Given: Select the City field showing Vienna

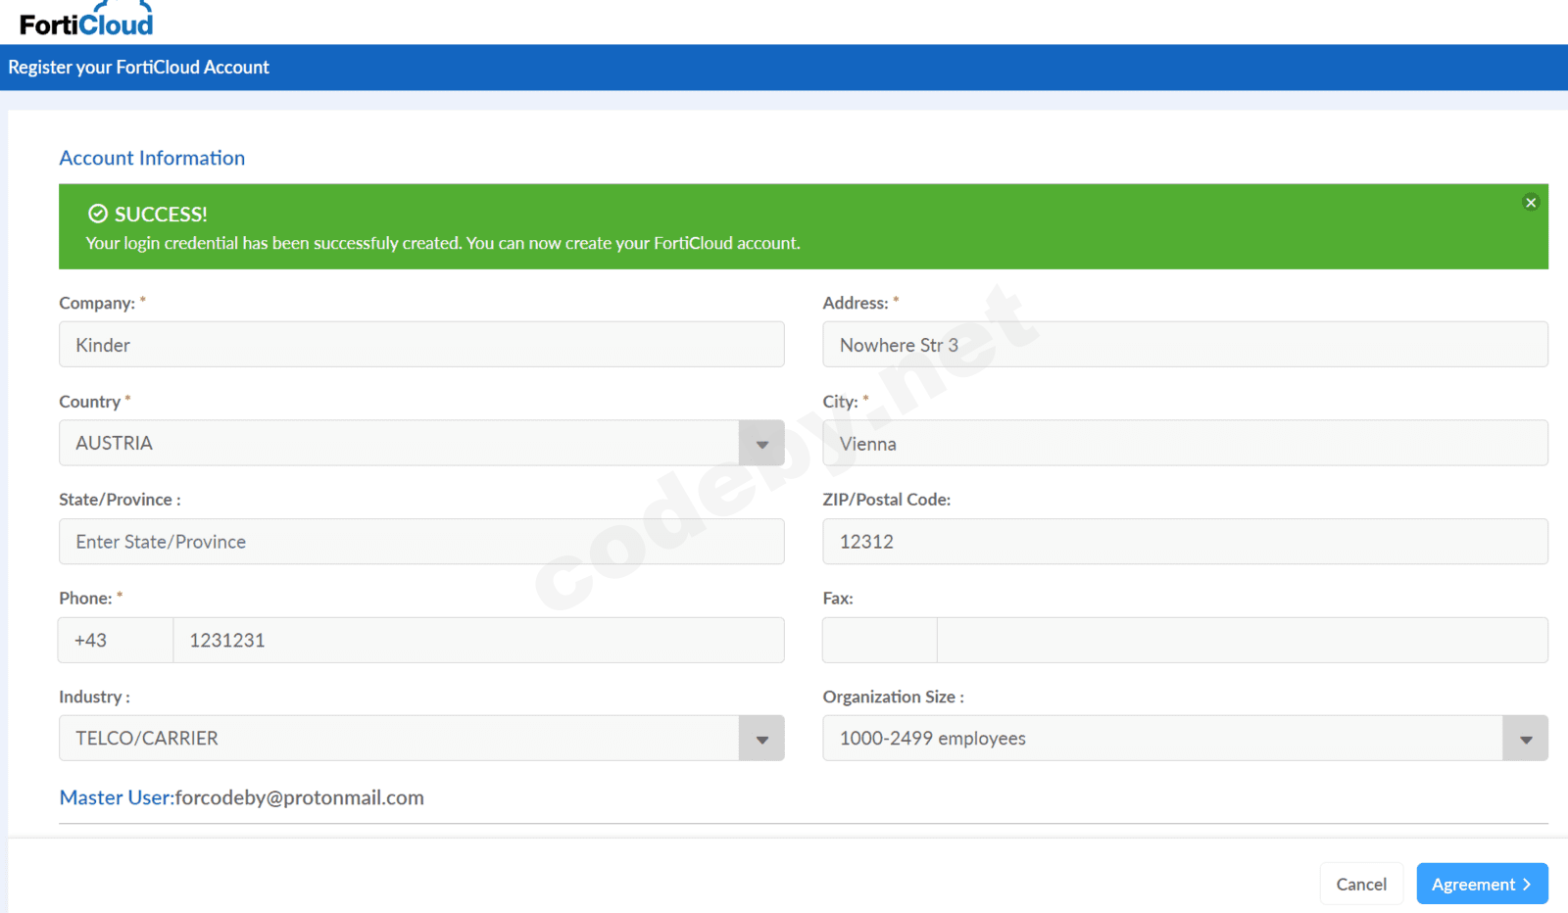Looking at the screenshot, I should click(1185, 443).
